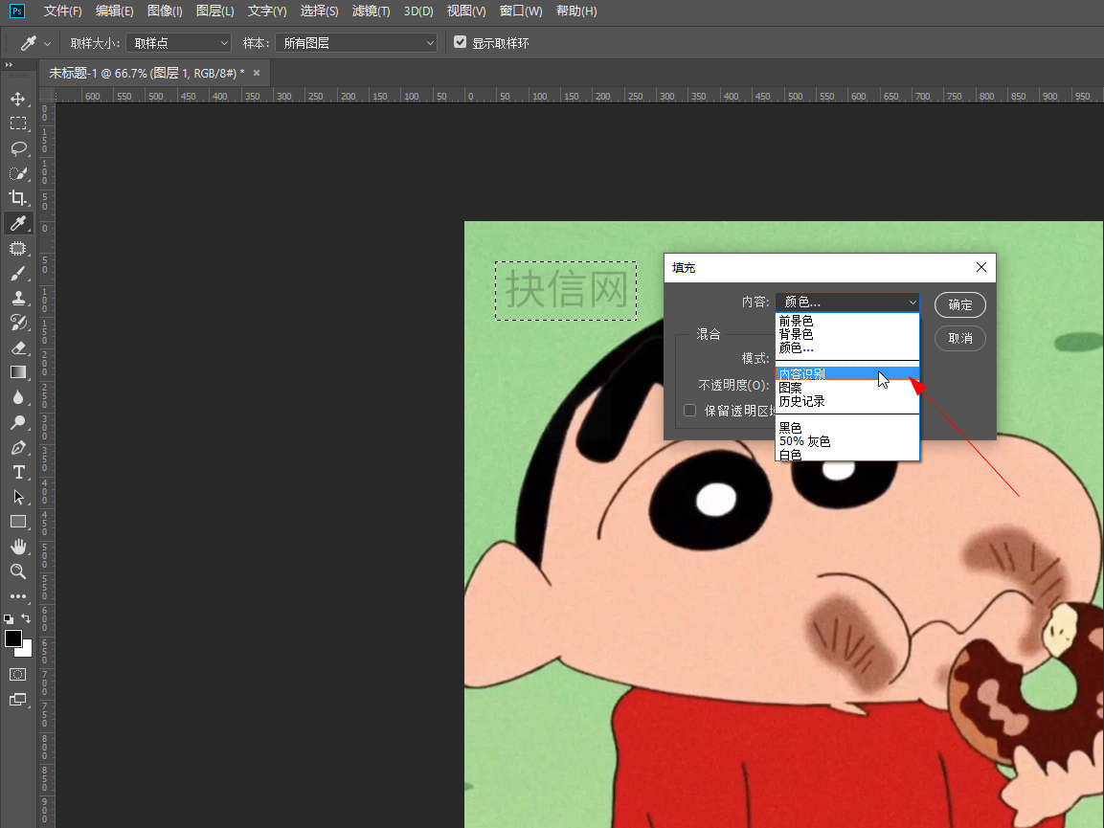Select the Lasso tool

click(x=18, y=148)
